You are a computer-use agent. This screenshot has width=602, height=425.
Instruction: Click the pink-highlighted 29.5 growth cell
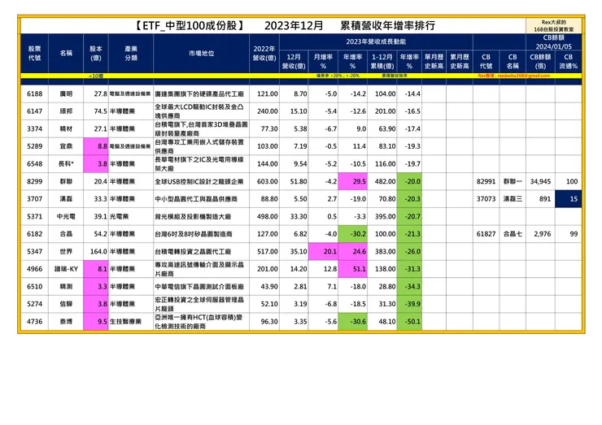click(x=352, y=181)
